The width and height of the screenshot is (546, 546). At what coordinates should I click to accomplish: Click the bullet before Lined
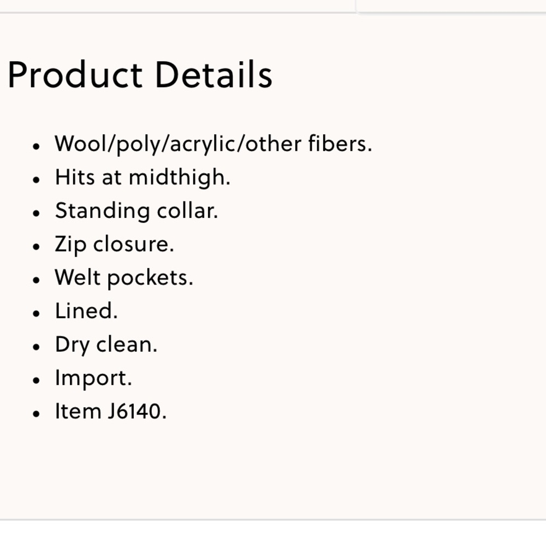(x=36, y=313)
